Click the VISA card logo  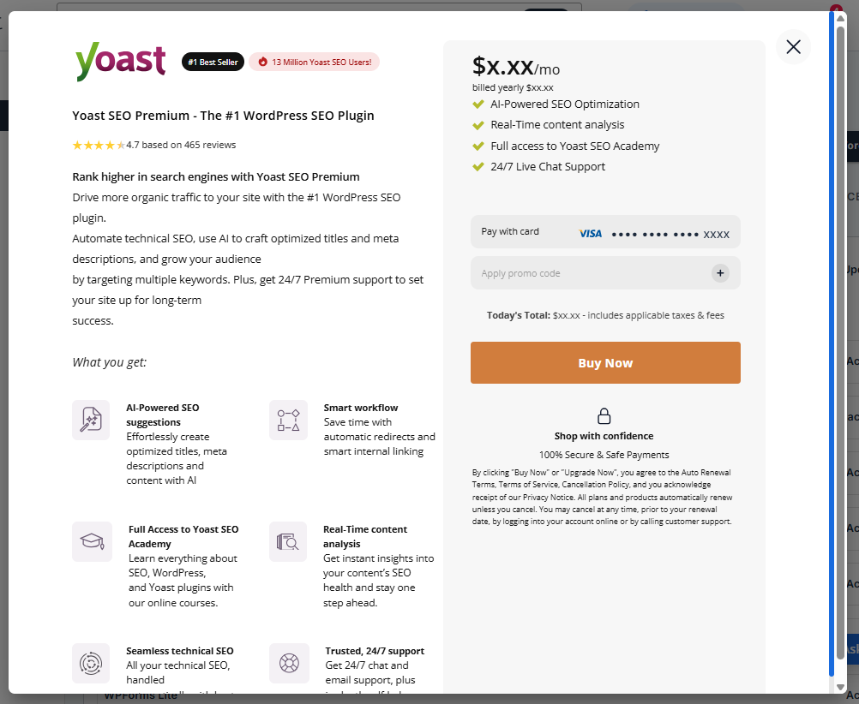click(x=590, y=232)
